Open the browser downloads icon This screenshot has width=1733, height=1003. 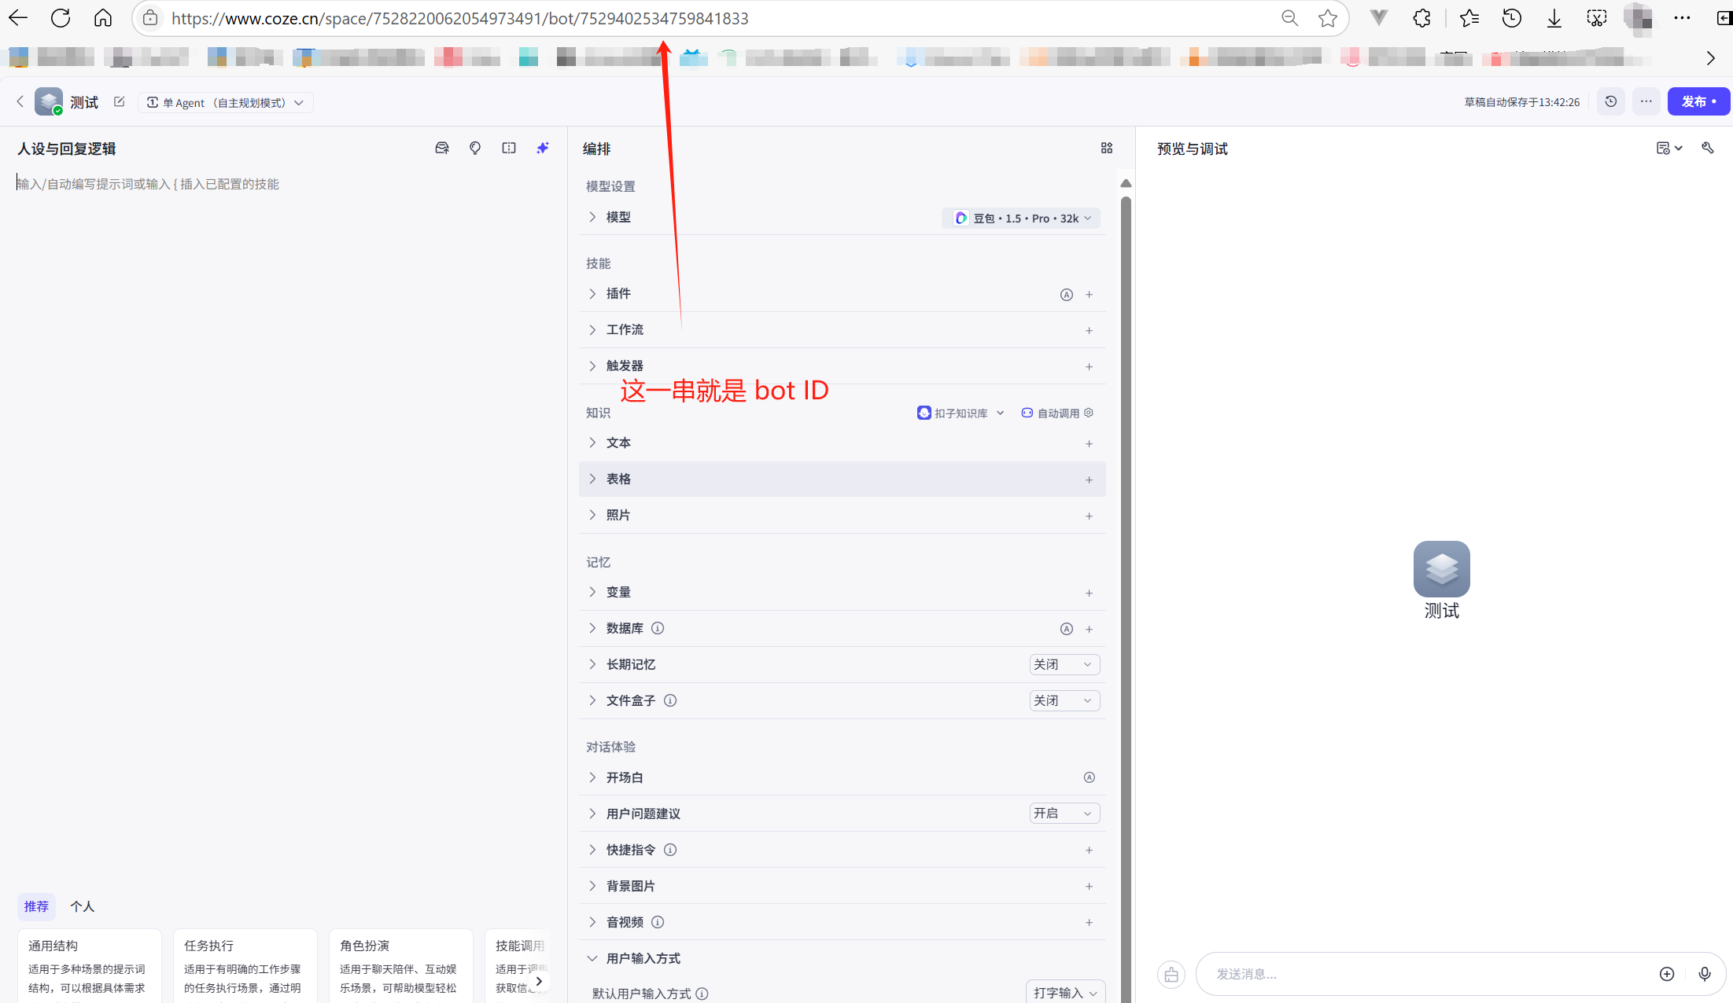coord(1554,17)
